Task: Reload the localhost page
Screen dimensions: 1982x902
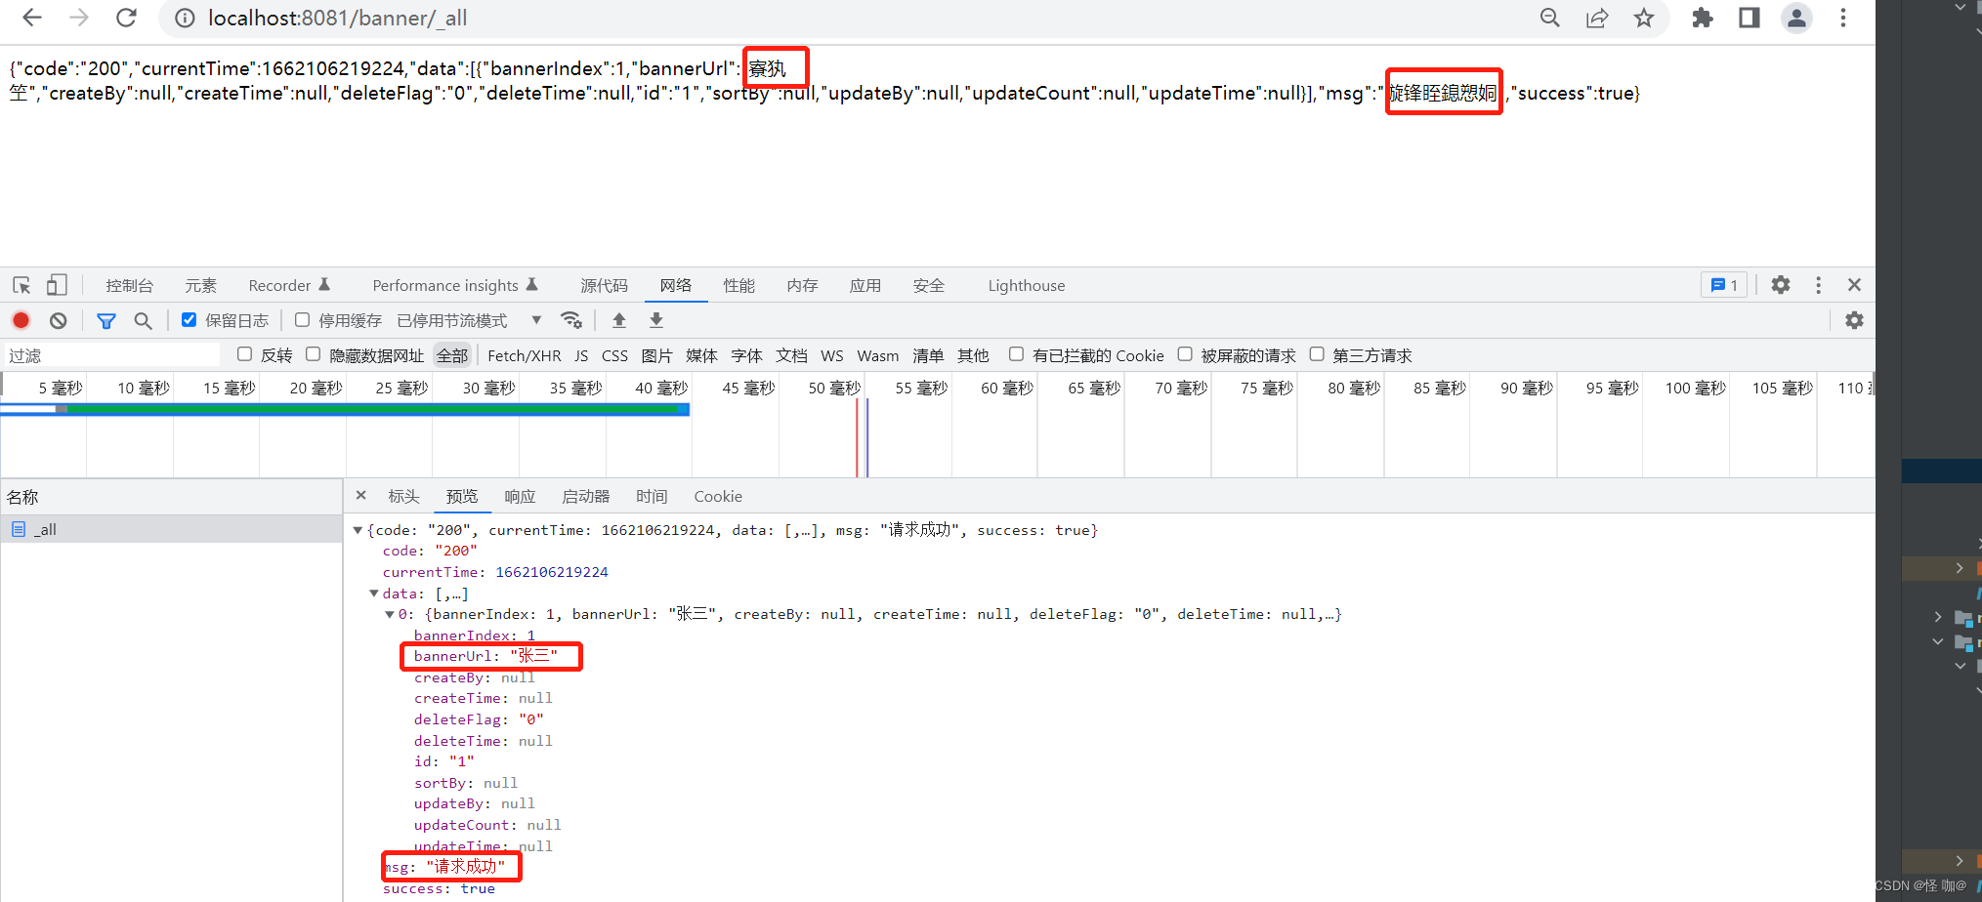Action: 126,18
